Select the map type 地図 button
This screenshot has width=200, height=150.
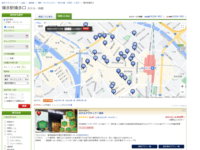point(40,26)
